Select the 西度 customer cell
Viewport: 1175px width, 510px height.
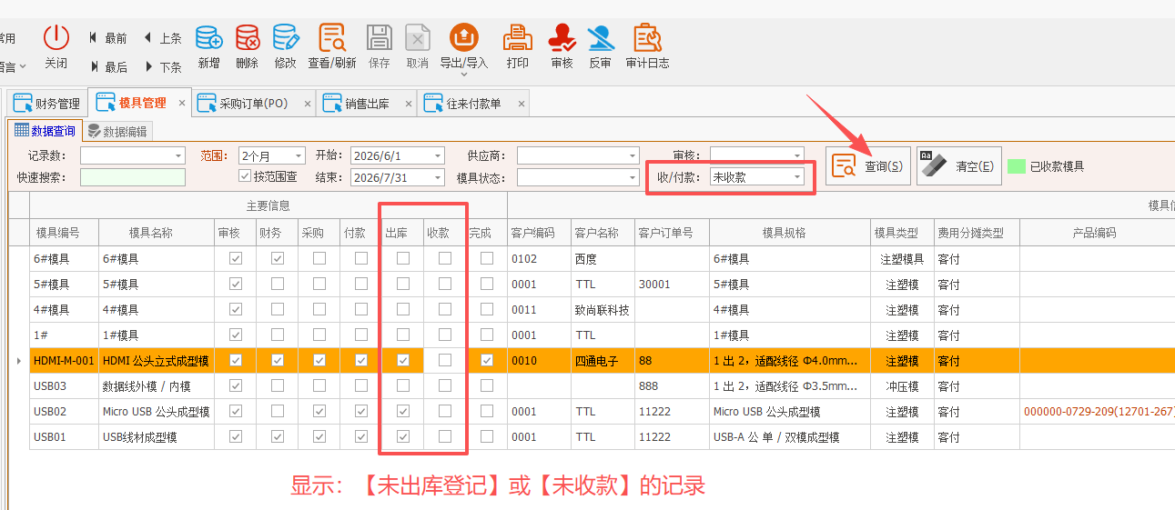click(603, 258)
